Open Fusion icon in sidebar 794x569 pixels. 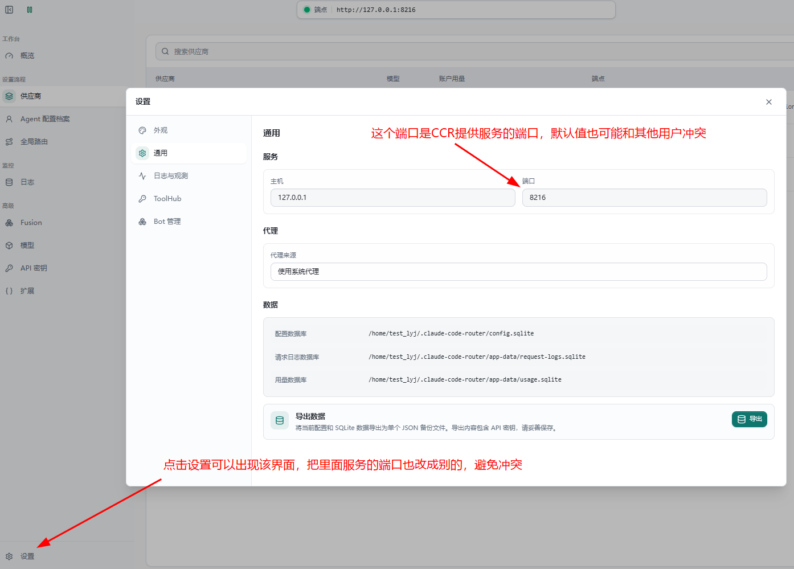9,223
